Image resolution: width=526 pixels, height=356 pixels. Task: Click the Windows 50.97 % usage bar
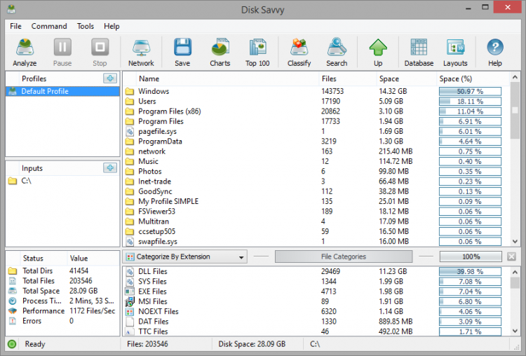[470, 92]
